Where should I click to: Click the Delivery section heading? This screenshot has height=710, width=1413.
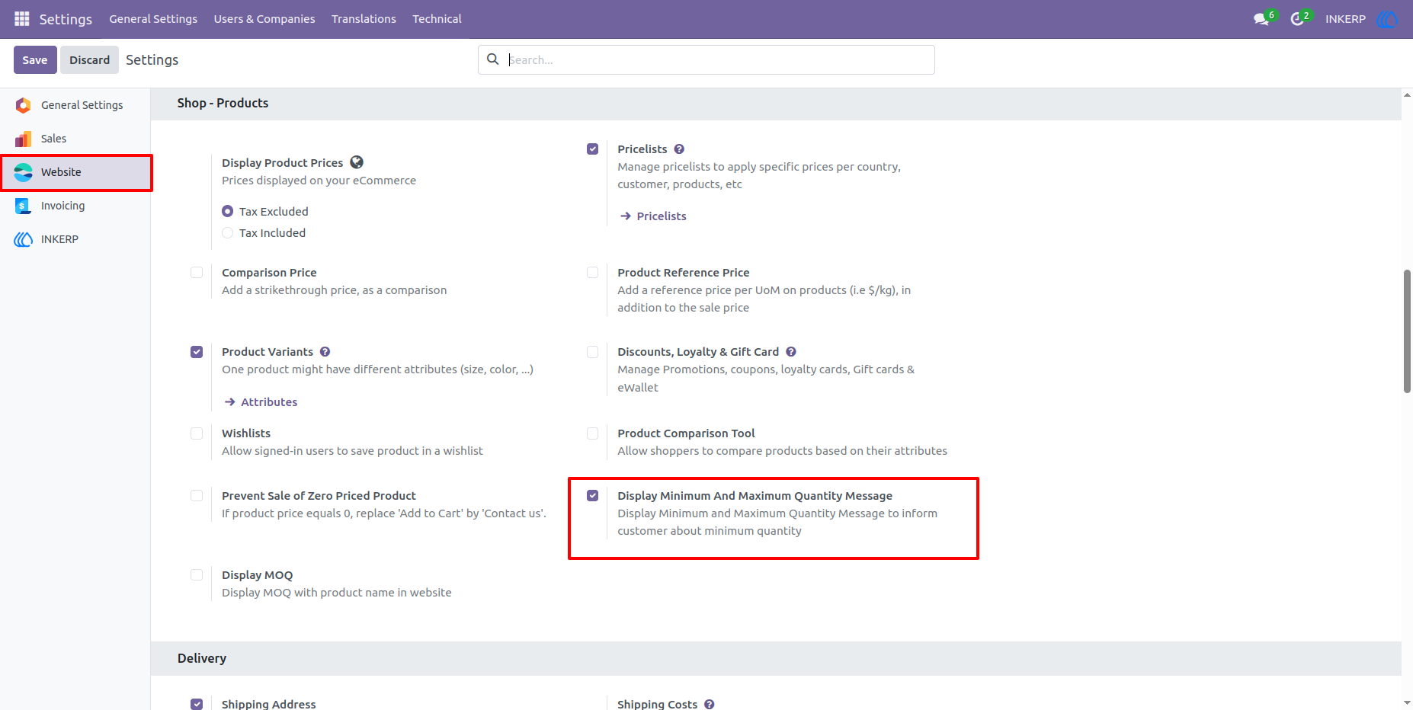click(202, 658)
